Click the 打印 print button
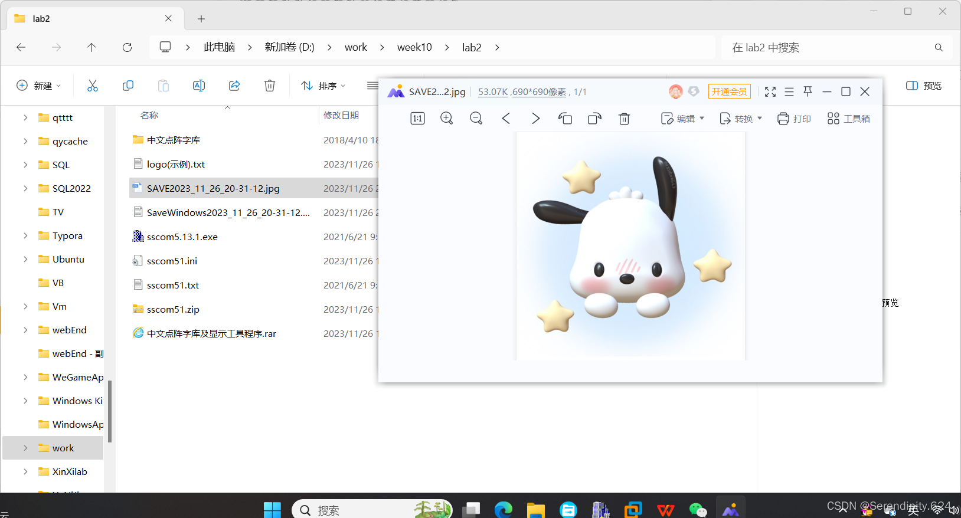The width and height of the screenshot is (961, 518). [x=794, y=119]
